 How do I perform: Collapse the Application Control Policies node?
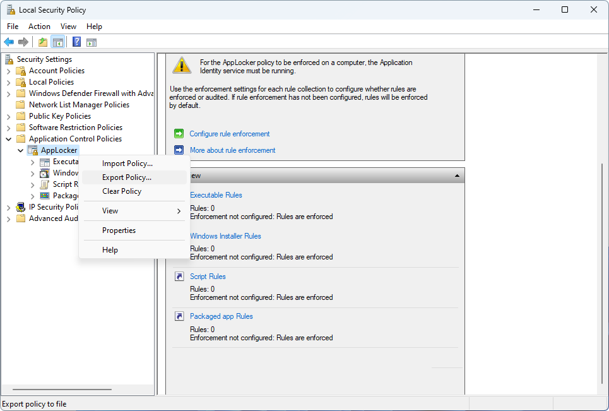[9, 139]
